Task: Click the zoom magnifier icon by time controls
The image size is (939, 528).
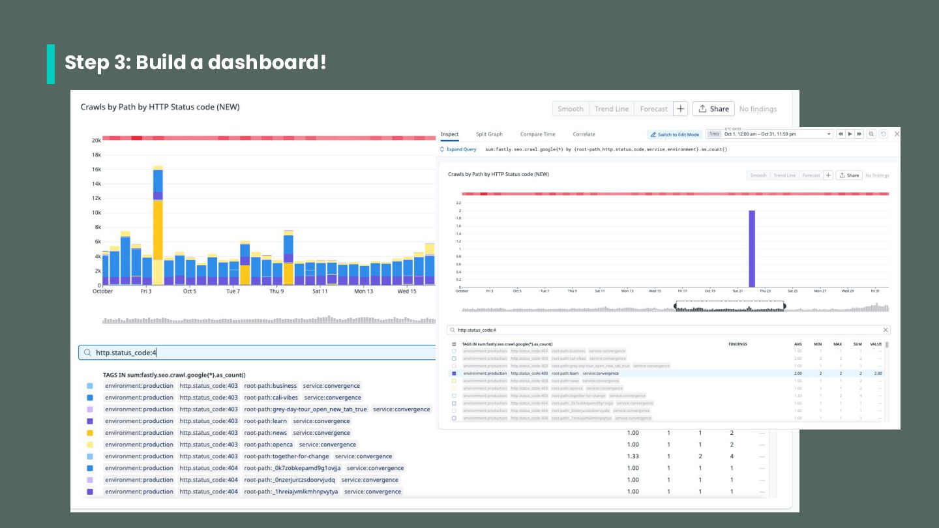Action: [x=871, y=134]
